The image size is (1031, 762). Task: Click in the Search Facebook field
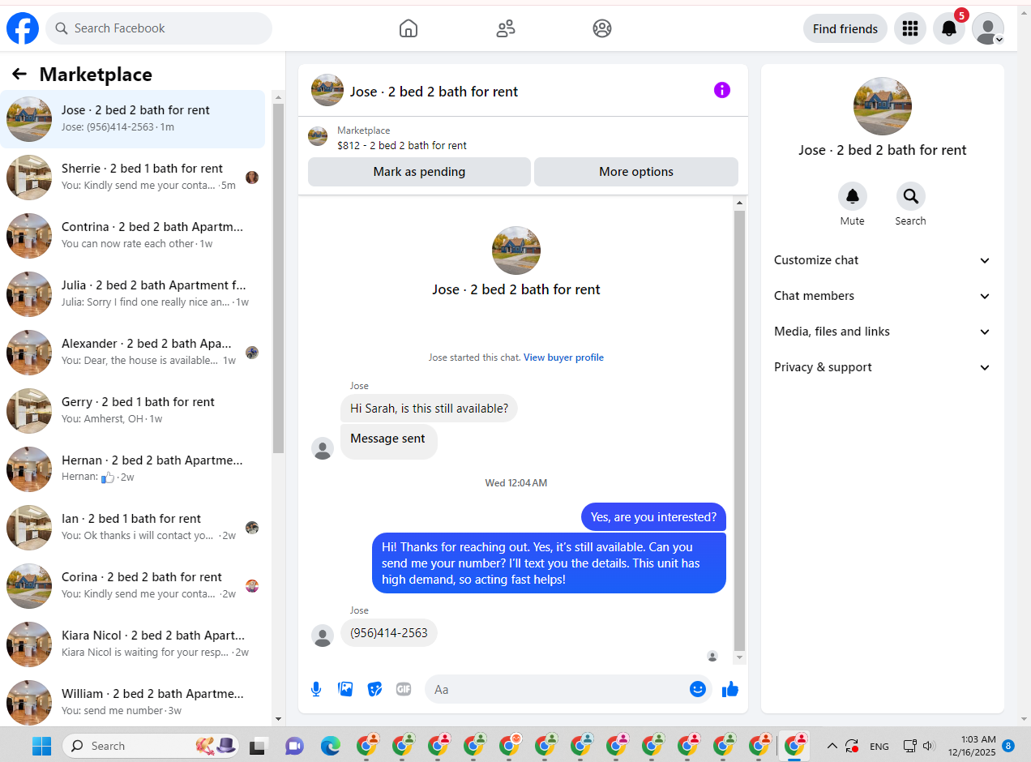[x=159, y=28]
